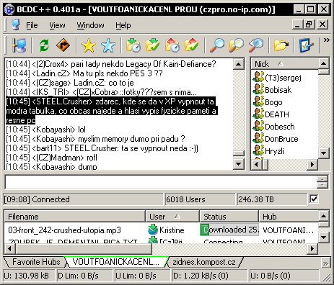Select highlighted STEEL.Crusher chat message
Screen dimensions: 334x285
coord(112,111)
